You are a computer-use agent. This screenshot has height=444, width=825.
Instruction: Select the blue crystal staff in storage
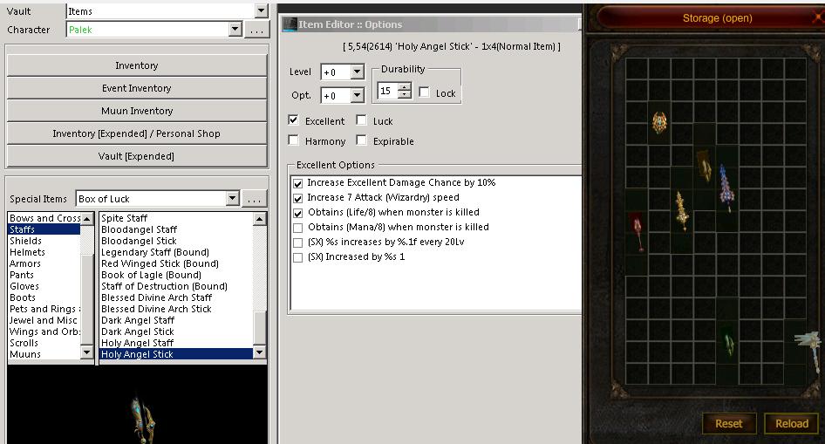point(726,188)
